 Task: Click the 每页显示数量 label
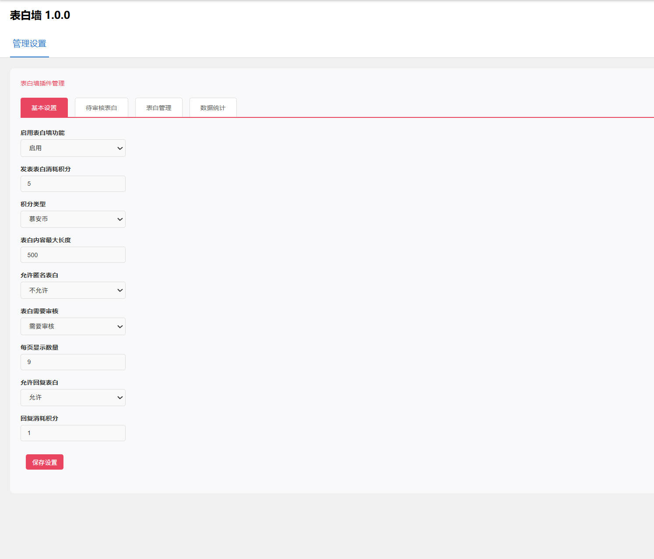[x=39, y=347]
